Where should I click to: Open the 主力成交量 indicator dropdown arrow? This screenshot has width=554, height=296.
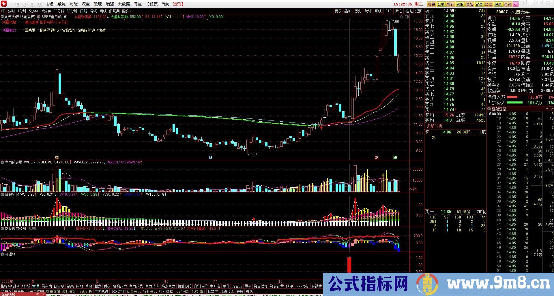tap(3, 162)
